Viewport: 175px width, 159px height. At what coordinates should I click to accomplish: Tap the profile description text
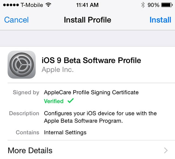coord(100,117)
